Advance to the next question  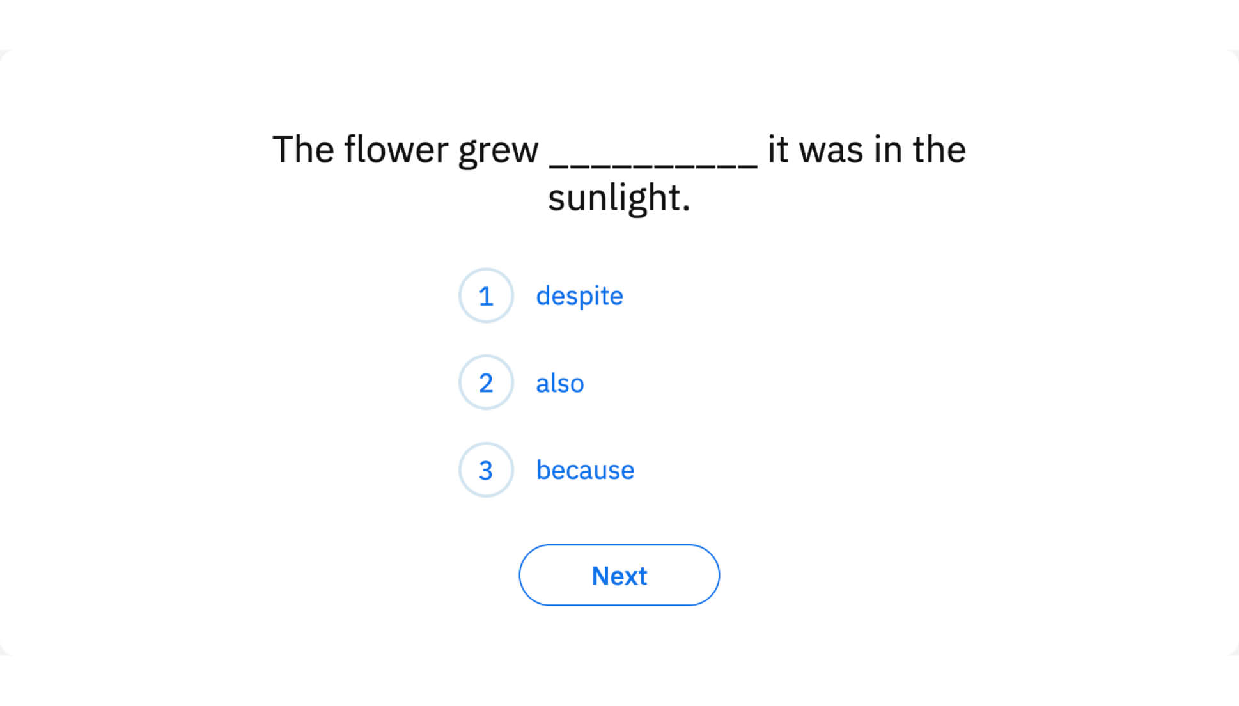pyautogui.click(x=618, y=575)
